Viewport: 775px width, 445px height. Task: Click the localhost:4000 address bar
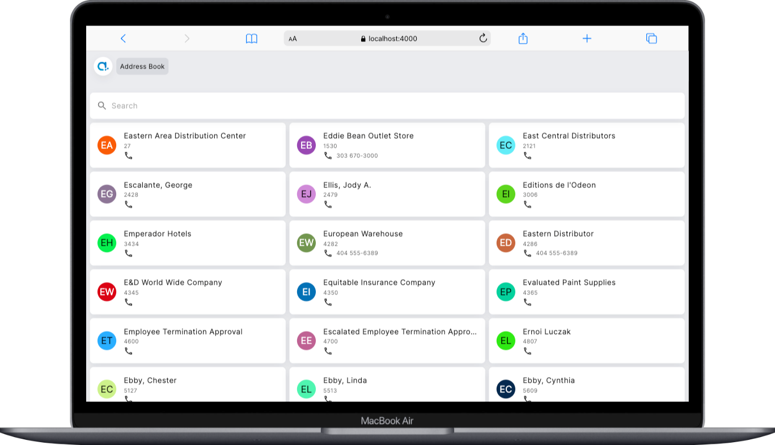coord(388,38)
